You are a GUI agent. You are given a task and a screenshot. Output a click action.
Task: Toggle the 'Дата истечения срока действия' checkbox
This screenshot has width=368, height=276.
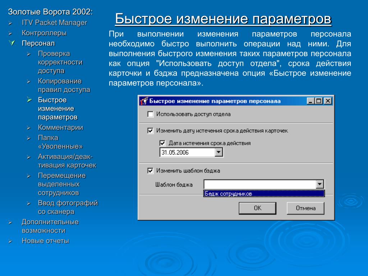tap(162, 143)
